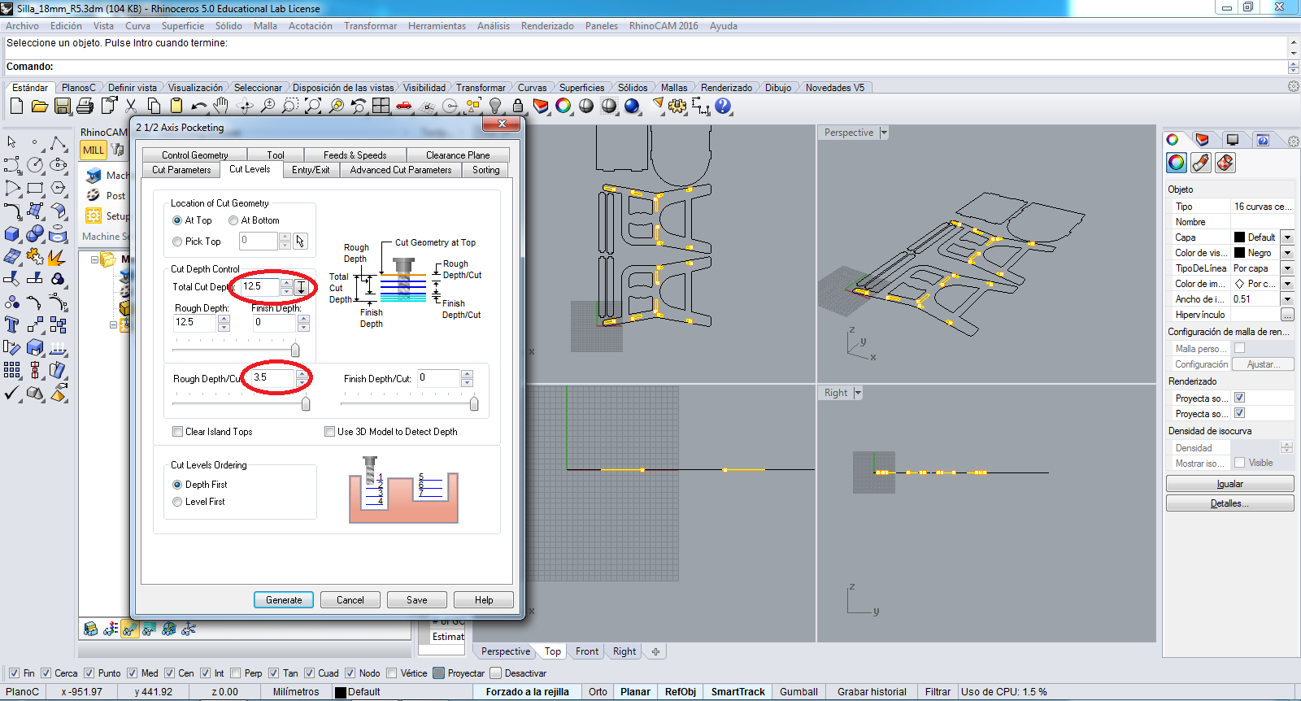
Task: Select the Rectangle tool icon
Action: coord(35,188)
